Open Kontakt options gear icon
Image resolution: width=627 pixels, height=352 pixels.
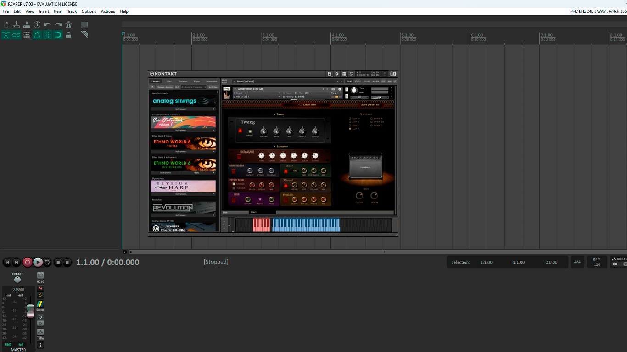336,74
